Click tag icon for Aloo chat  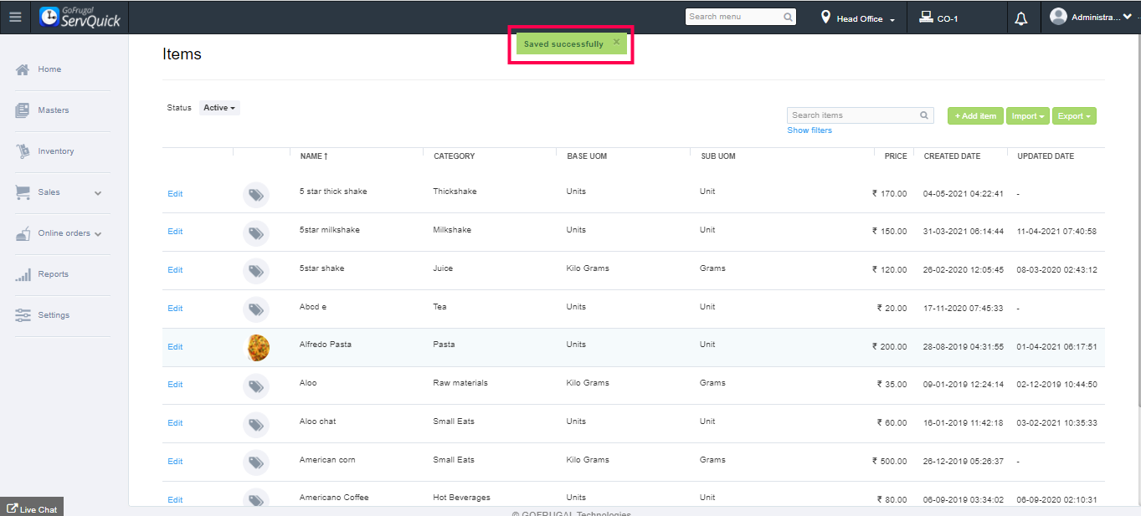256,425
